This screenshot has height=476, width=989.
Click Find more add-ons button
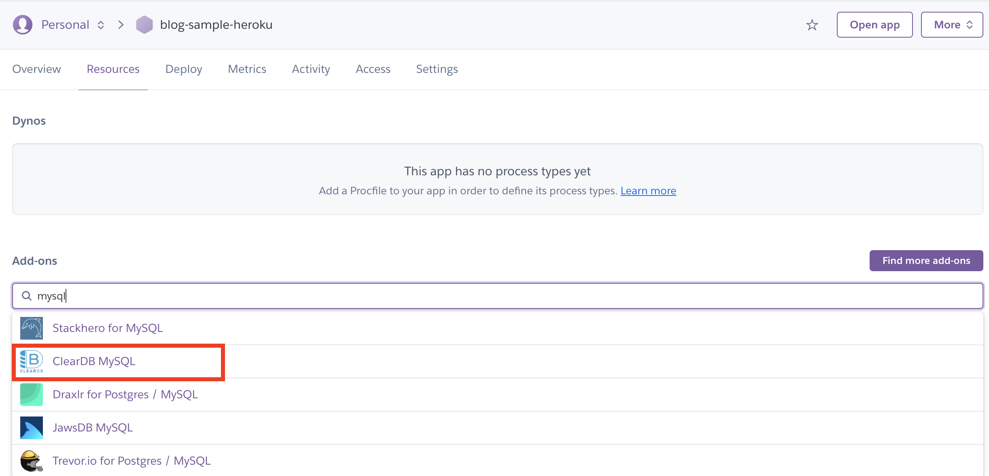(x=926, y=261)
